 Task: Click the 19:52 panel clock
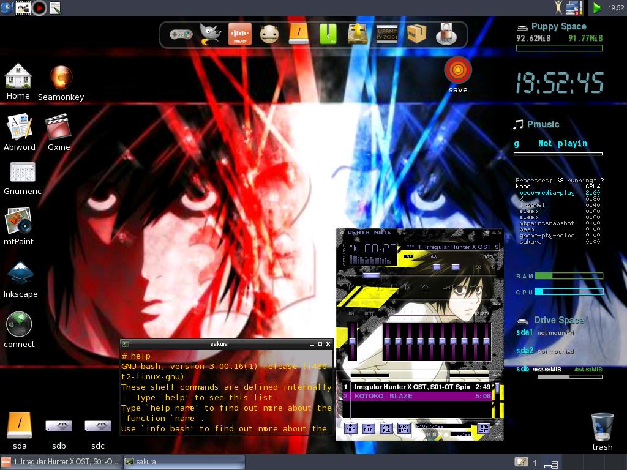tap(616, 7)
